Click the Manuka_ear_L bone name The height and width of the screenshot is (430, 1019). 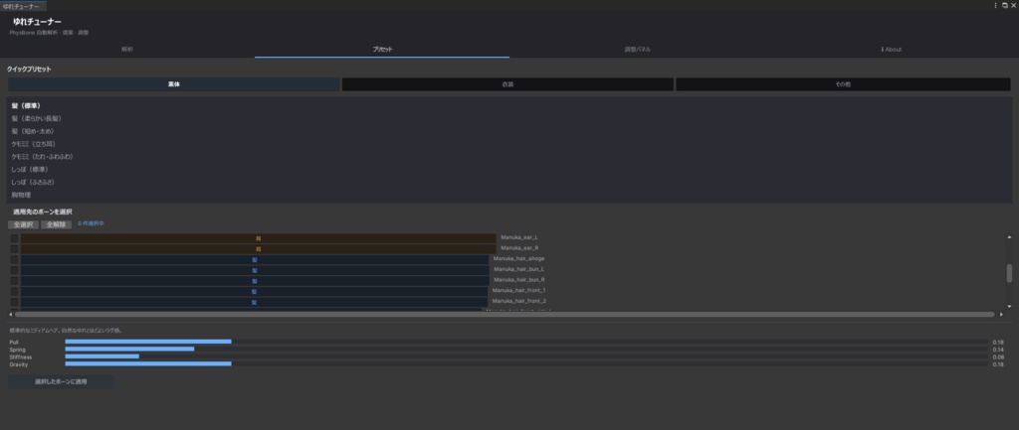tap(519, 237)
